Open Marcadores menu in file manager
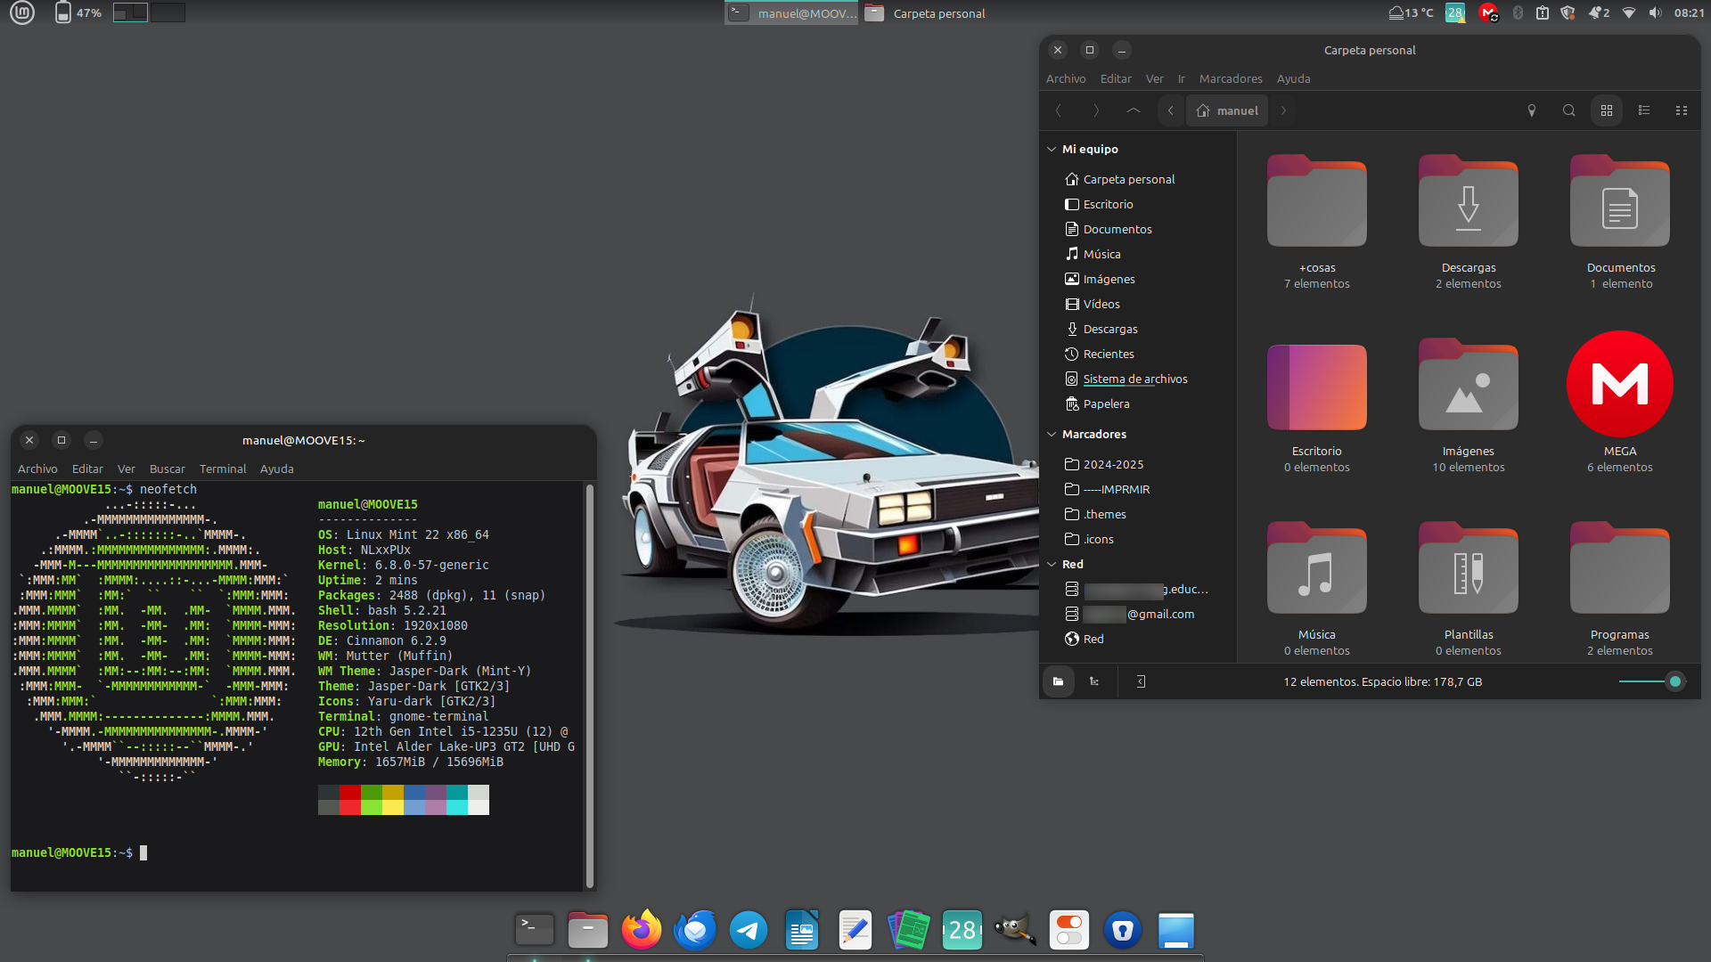Screen dimensions: 1711x962 (1231, 78)
